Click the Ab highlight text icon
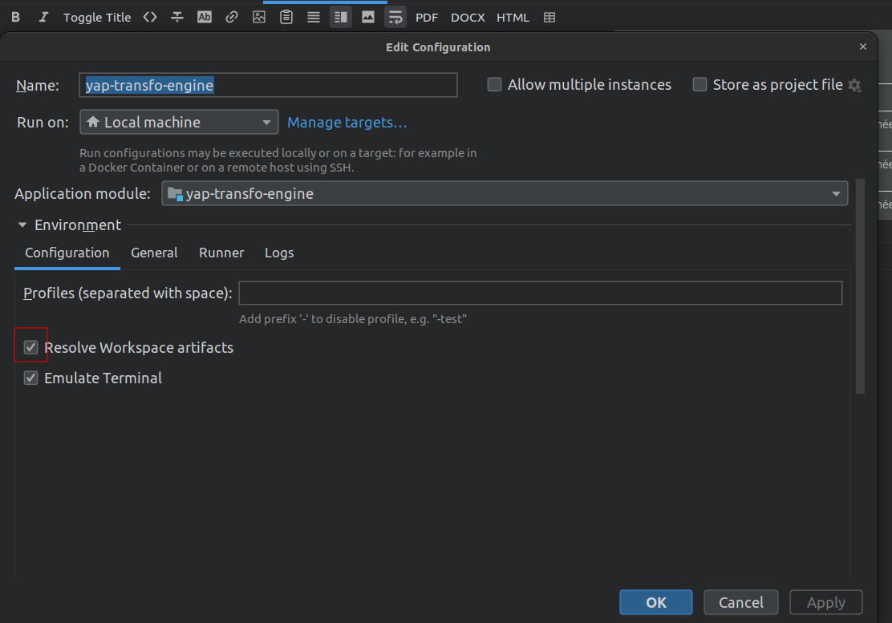 point(205,17)
